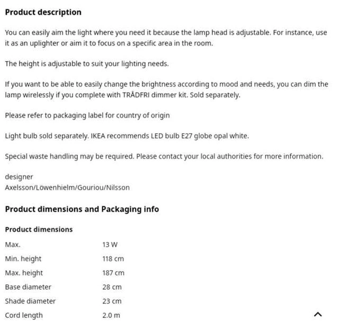Click the scroll-to-top chevron arrow

318,314
